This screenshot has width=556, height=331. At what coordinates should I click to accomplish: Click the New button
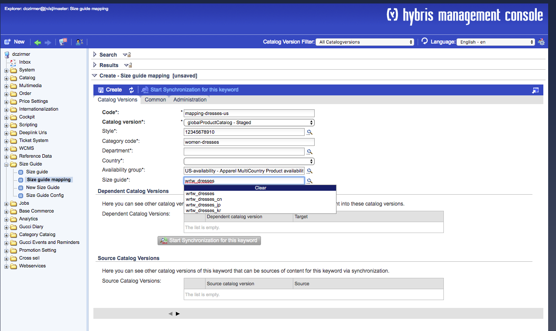click(14, 42)
